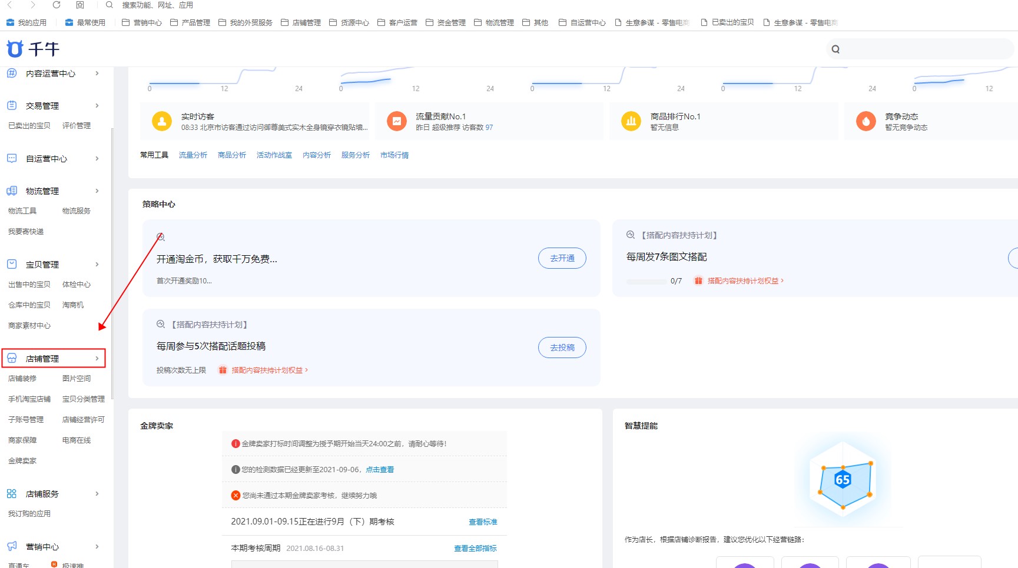Screen dimensions: 1018x568
Task: Click the 去开通 button for 淘金币
Action: (x=562, y=258)
